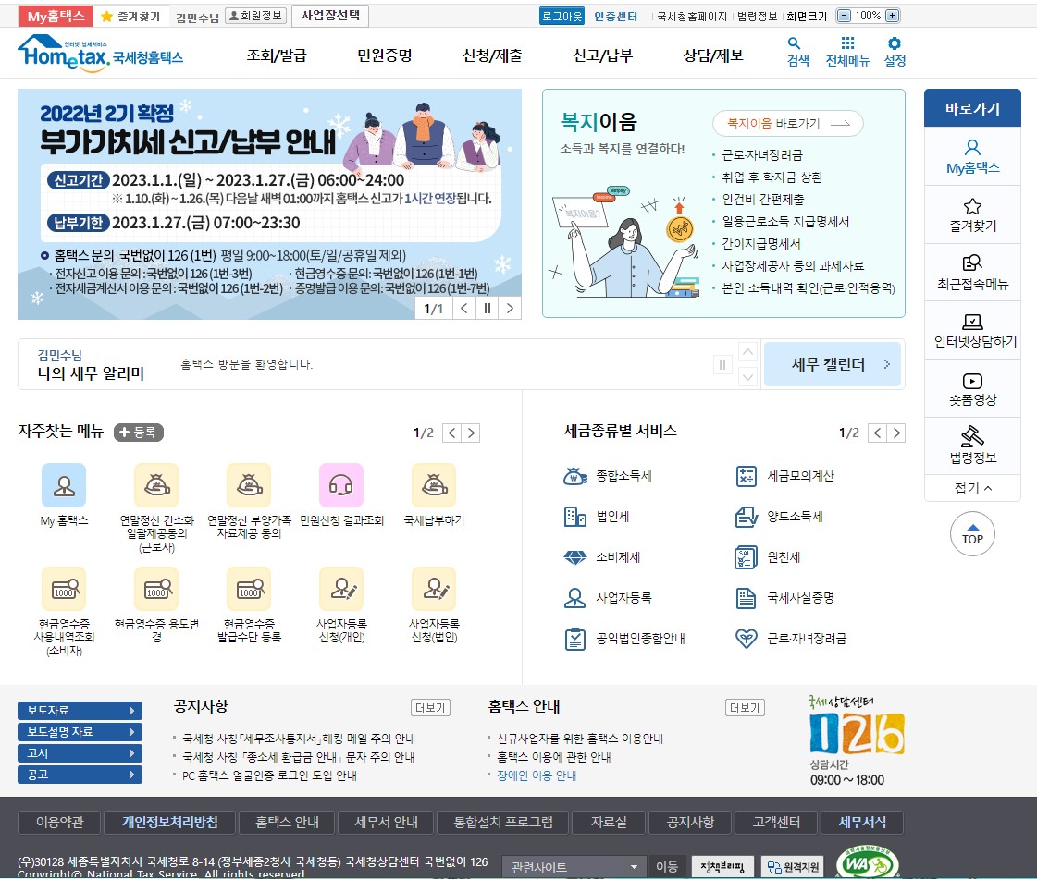Open the 신청/제출 menu
The image size is (1037, 879).
point(492,55)
